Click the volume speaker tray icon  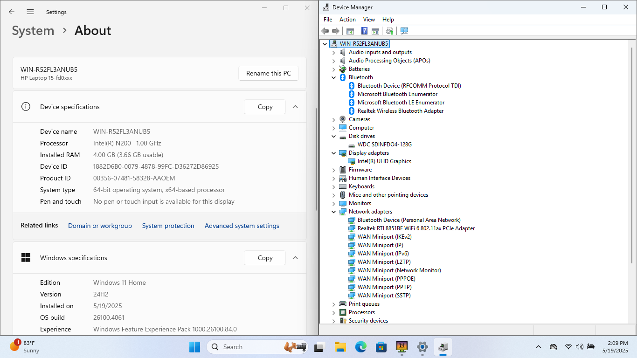click(579, 347)
